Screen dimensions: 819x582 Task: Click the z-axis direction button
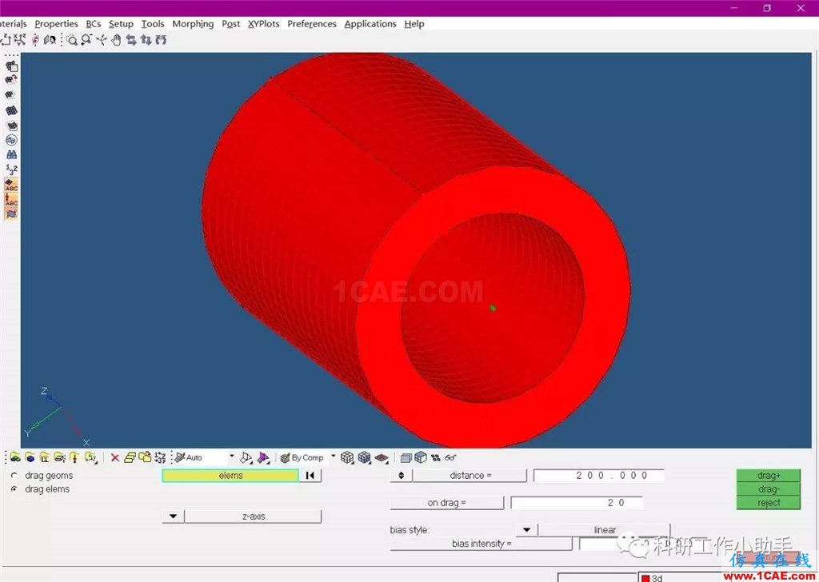pyautogui.click(x=254, y=516)
